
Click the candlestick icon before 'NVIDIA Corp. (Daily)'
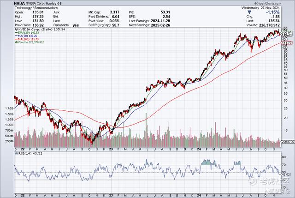pos(16,30)
